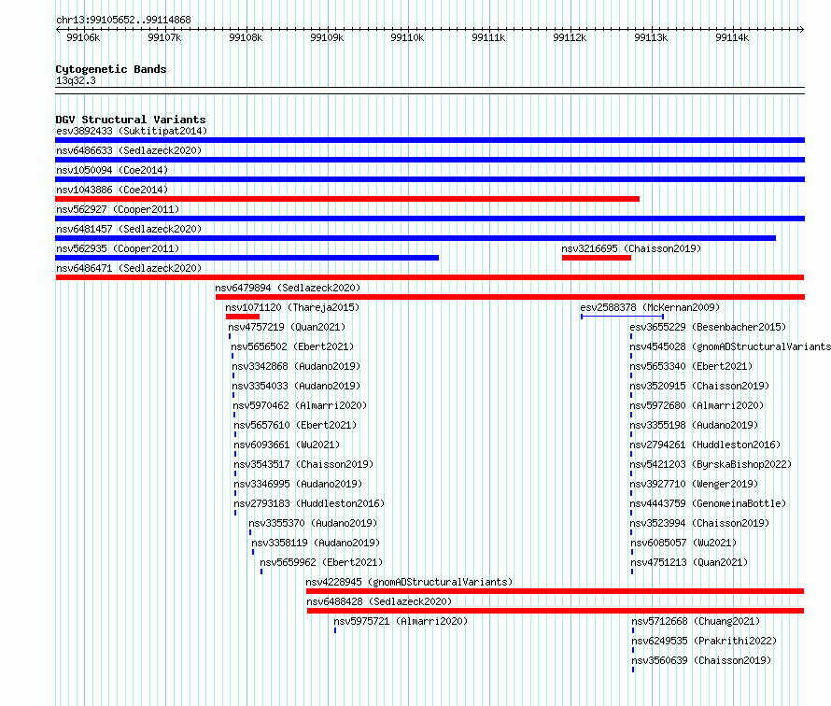Click nsv4751213 (Quan2021) label
831x706 pixels.
tap(689, 562)
